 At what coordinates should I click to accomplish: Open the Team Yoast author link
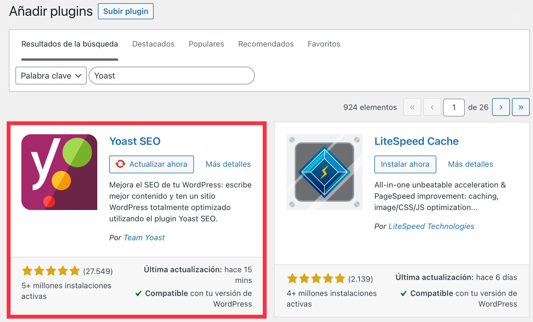(144, 237)
